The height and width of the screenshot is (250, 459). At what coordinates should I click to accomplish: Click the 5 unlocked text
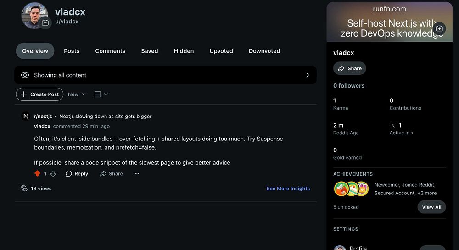point(346,207)
